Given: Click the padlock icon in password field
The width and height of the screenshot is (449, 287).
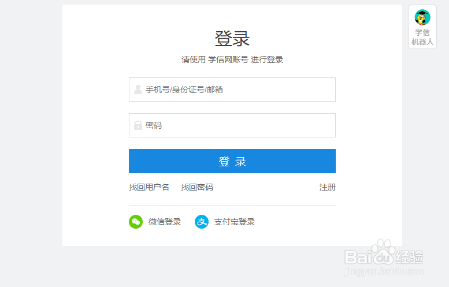Looking at the screenshot, I should [138, 125].
